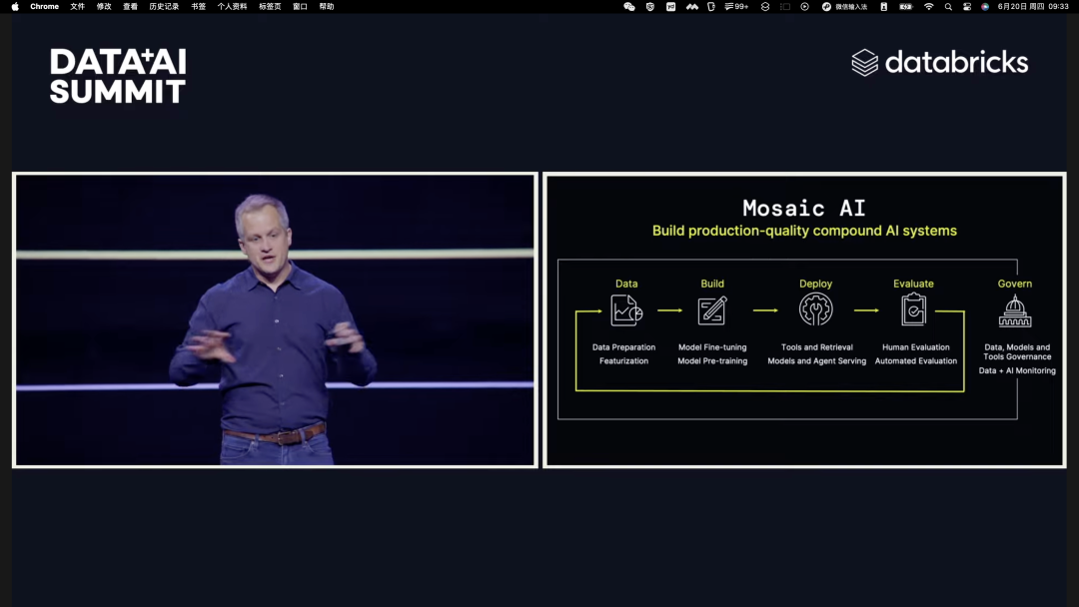Click the 'Model Pre-training' label
The image size is (1079, 607).
tap(712, 360)
